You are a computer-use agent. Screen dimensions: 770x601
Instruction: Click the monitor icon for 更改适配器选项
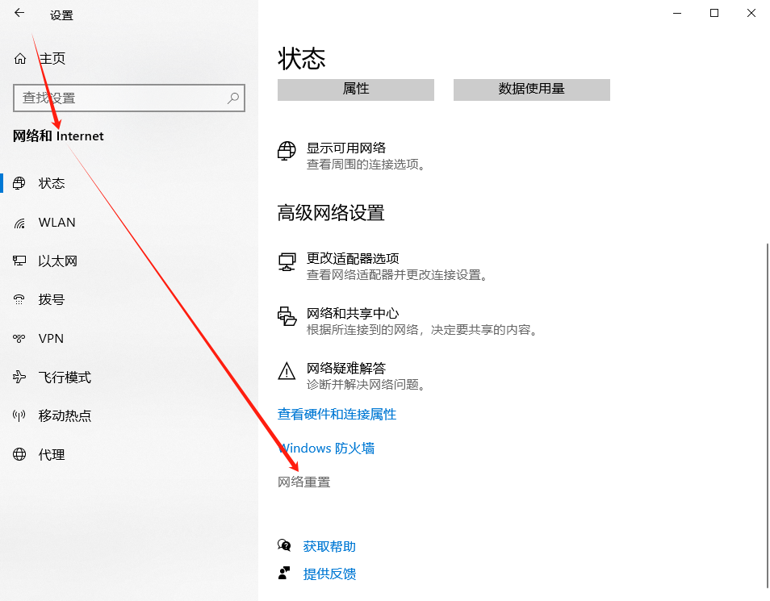(287, 261)
